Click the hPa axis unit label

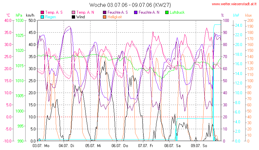[x=19, y=15]
